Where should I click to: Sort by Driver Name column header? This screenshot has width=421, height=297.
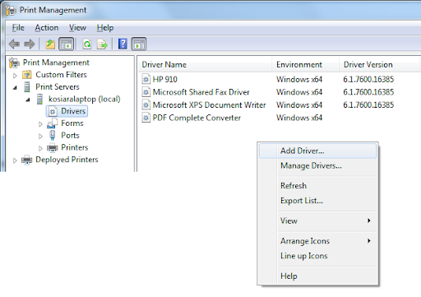coord(205,64)
